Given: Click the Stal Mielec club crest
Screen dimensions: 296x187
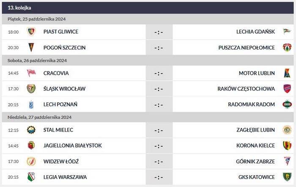Looking at the screenshot, I should point(31,130).
